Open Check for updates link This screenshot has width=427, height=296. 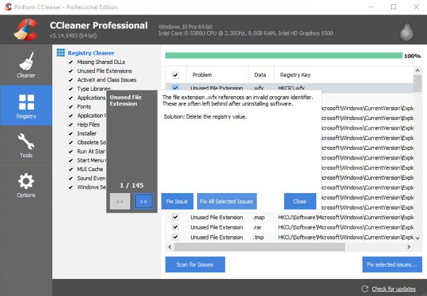[x=394, y=289]
